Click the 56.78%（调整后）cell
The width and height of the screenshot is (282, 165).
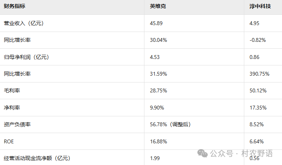tap(170, 124)
